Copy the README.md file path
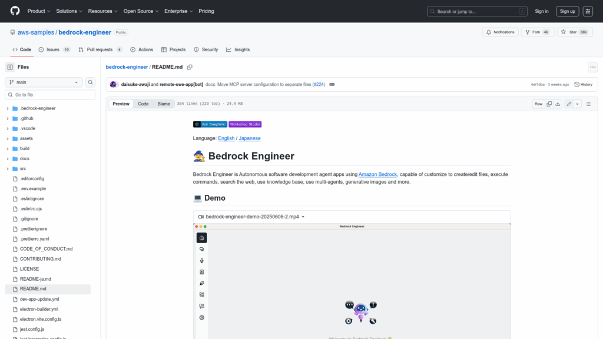Image resolution: width=603 pixels, height=339 pixels. click(190, 67)
